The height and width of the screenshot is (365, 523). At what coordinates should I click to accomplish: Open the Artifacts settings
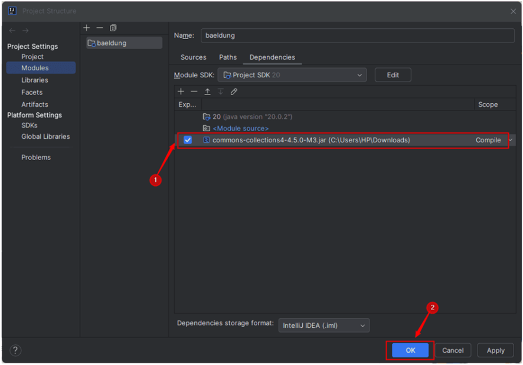point(35,105)
